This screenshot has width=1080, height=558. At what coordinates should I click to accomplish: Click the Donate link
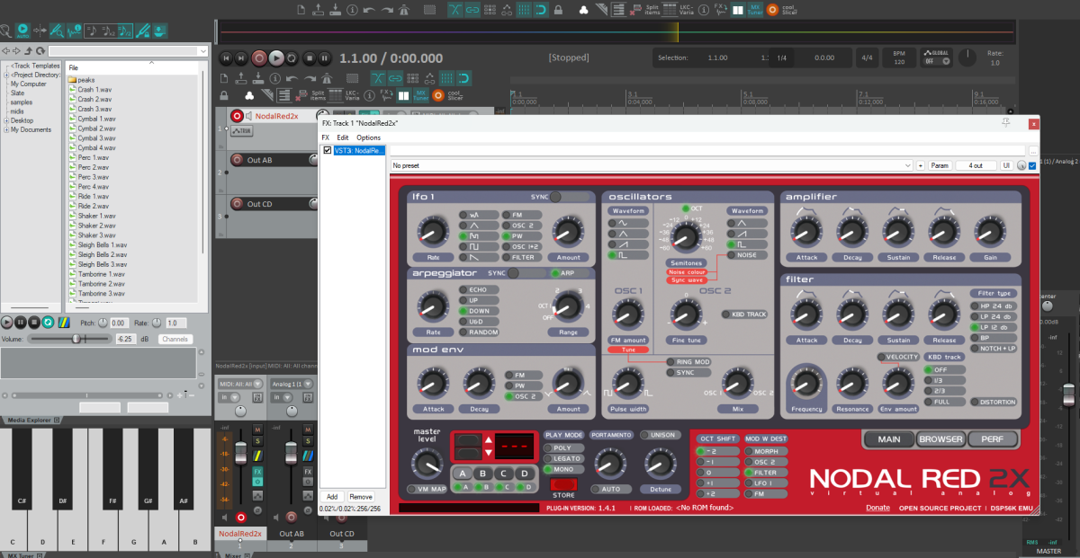click(x=877, y=508)
